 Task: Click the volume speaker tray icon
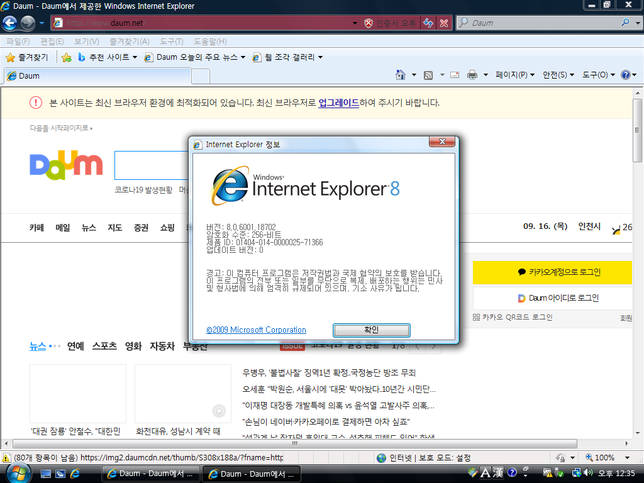588,473
